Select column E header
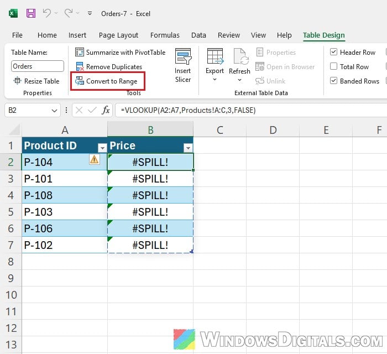This screenshot has height=354, width=387. (x=326, y=129)
